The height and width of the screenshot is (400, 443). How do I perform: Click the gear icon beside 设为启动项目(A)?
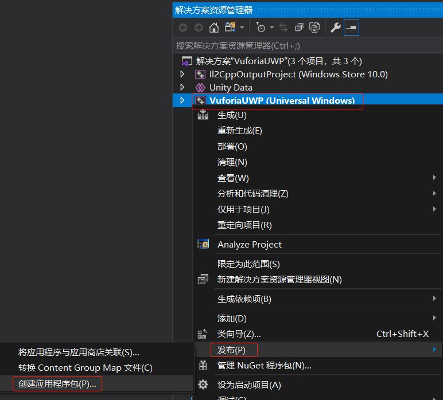pyautogui.click(x=203, y=385)
